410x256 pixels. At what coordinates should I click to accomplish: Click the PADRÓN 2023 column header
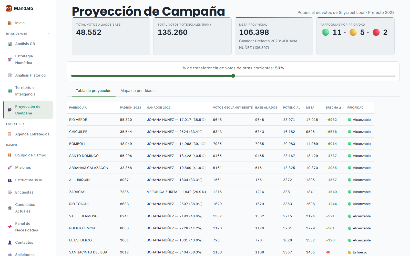(130, 108)
